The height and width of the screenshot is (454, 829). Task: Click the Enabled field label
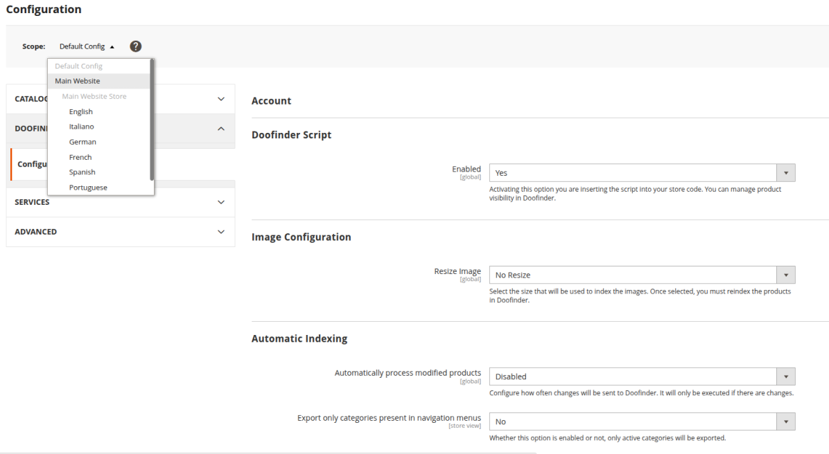tap(466, 169)
